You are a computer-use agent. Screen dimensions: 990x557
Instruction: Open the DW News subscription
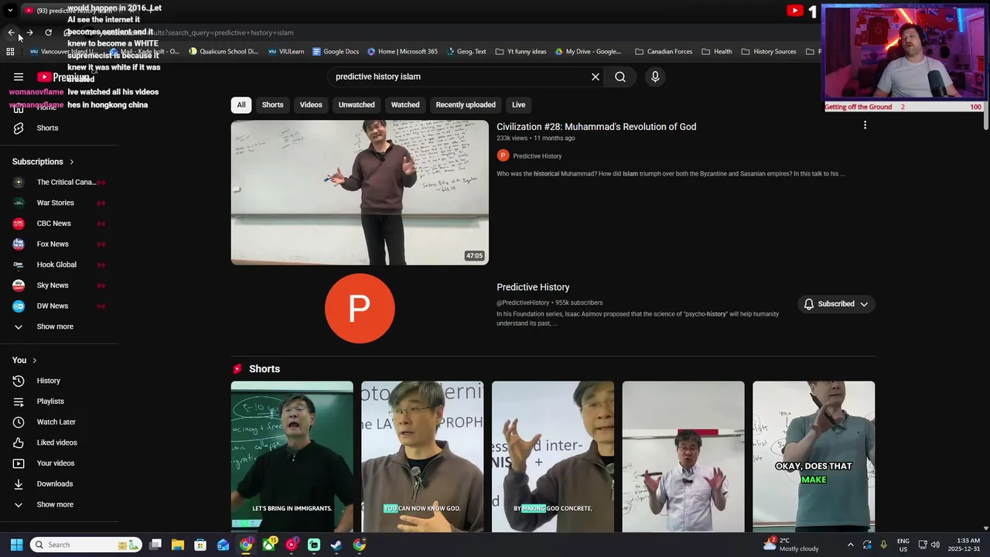pyautogui.click(x=60, y=306)
